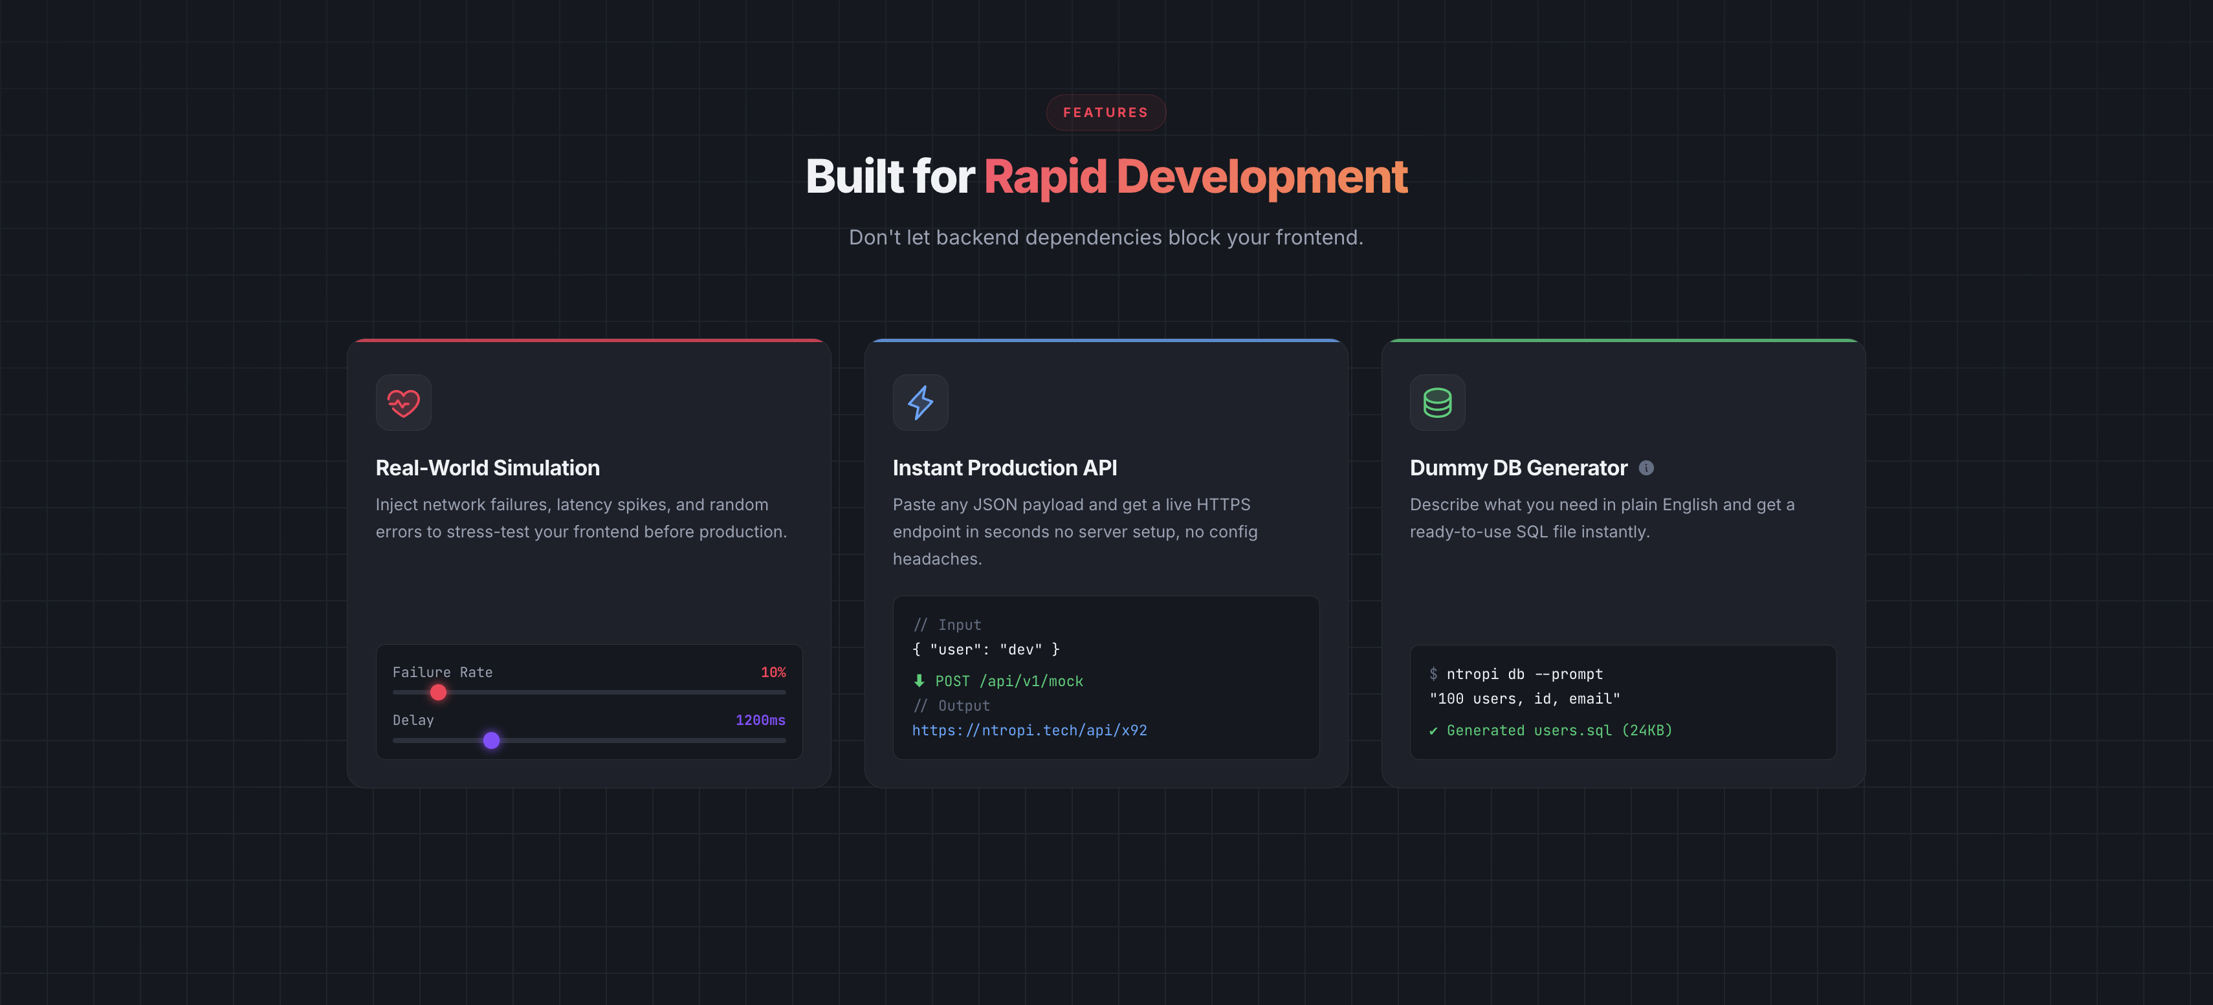The image size is (2213, 1005).
Task: Click the heartbeat pulse icon
Action: pyautogui.click(x=403, y=402)
